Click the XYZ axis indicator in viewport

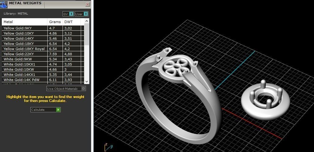109,147
